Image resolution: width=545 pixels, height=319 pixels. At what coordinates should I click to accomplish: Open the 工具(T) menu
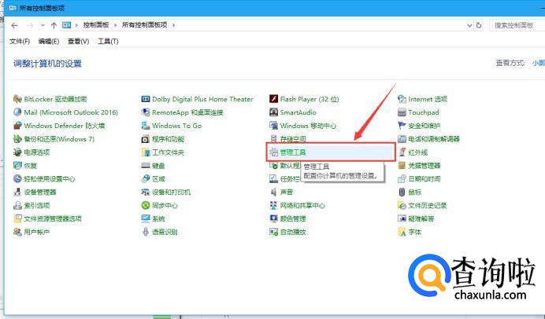point(108,42)
